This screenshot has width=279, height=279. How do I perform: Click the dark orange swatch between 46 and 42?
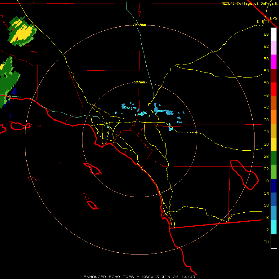(x=274, y=103)
